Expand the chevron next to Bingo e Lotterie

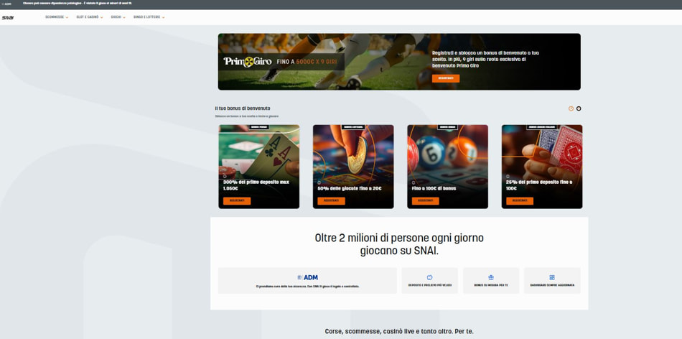click(163, 17)
